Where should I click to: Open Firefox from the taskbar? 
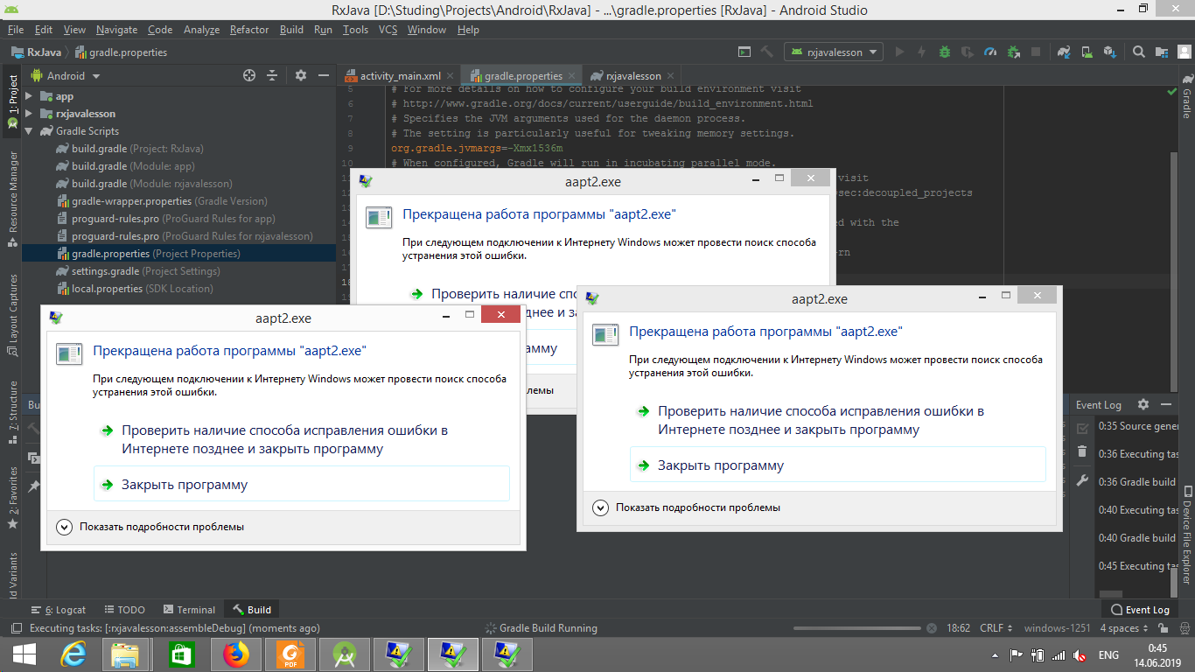pyautogui.click(x=235, y=654)
